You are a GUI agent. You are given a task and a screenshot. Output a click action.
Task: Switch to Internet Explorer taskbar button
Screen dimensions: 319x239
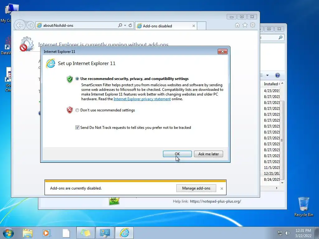coord(124,233)
